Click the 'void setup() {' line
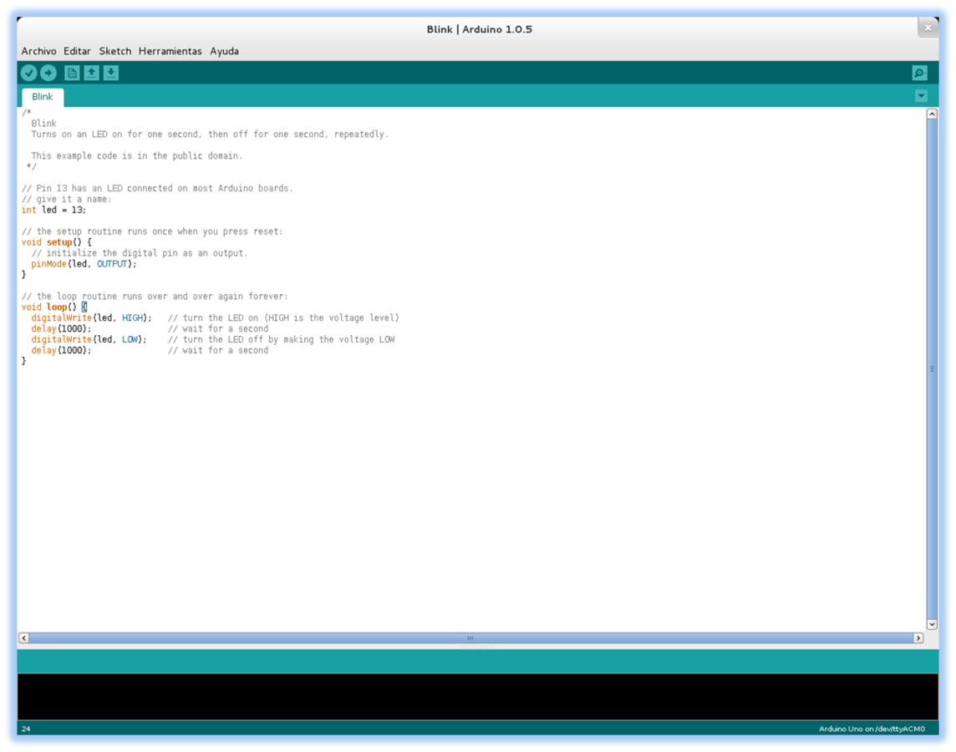 [x=57, y=242]
